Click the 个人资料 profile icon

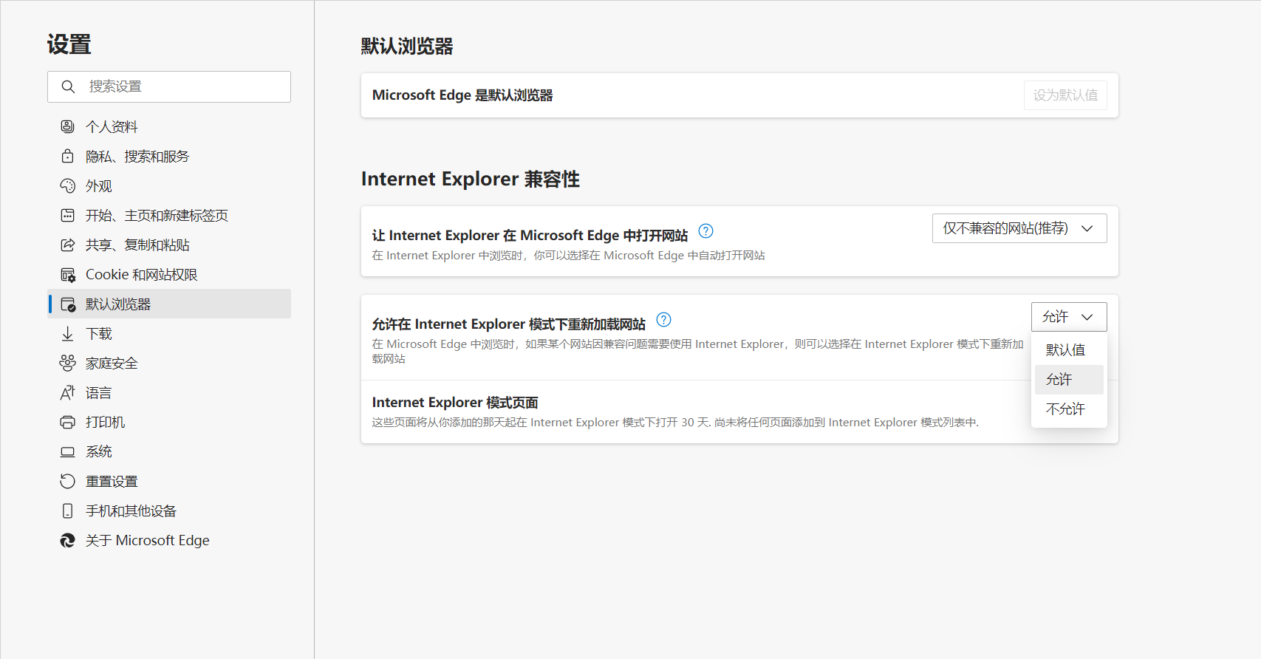point(67,126)
